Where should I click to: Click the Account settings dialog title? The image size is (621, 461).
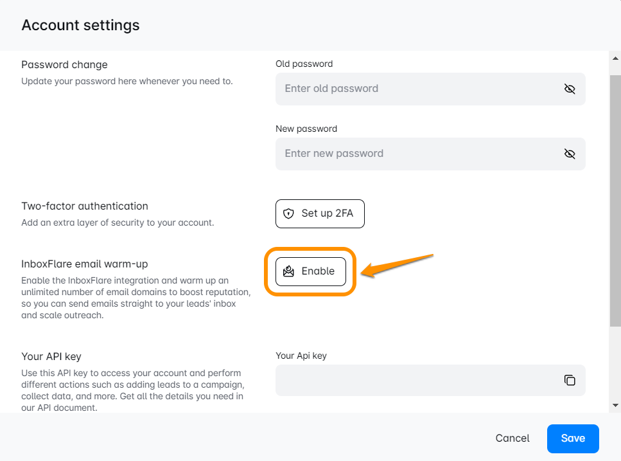(80, 25)
